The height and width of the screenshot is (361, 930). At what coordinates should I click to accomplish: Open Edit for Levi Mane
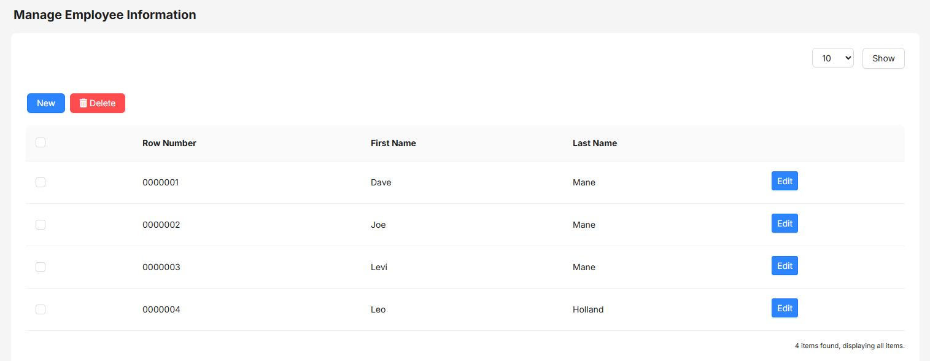click(x=785, y=266)
